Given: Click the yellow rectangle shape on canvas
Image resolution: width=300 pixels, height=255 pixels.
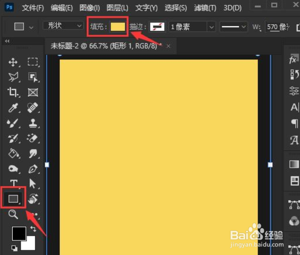Looking at the screenshot, I should (158, 157).
